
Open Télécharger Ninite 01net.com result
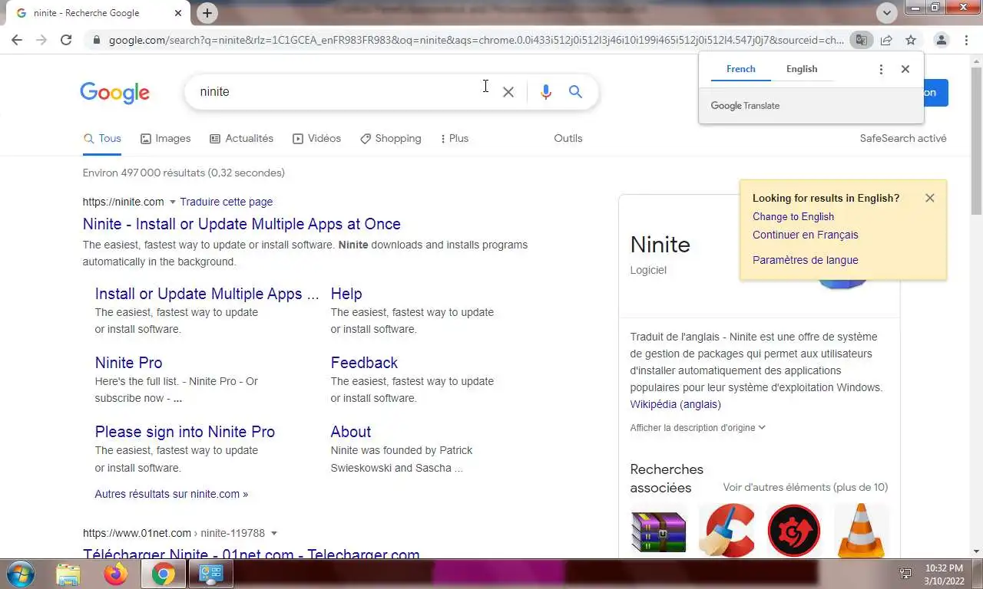pos(251,553)
